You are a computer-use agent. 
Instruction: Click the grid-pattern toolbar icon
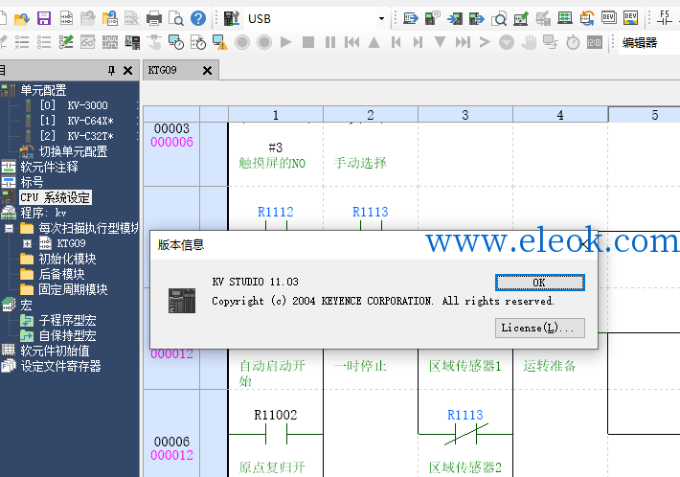coord(110,42)
